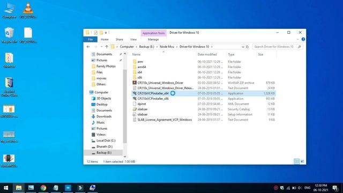This screenshot has width=343, height=193.
Task: Open 3D Objects in navigation pane
Action: pyautogui.click(x=103, y=99)
